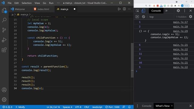Image resolution: width=194 pixels, height=109 pixels.
Task: Run the code with the play icon
Action: [x=119, y=9]
